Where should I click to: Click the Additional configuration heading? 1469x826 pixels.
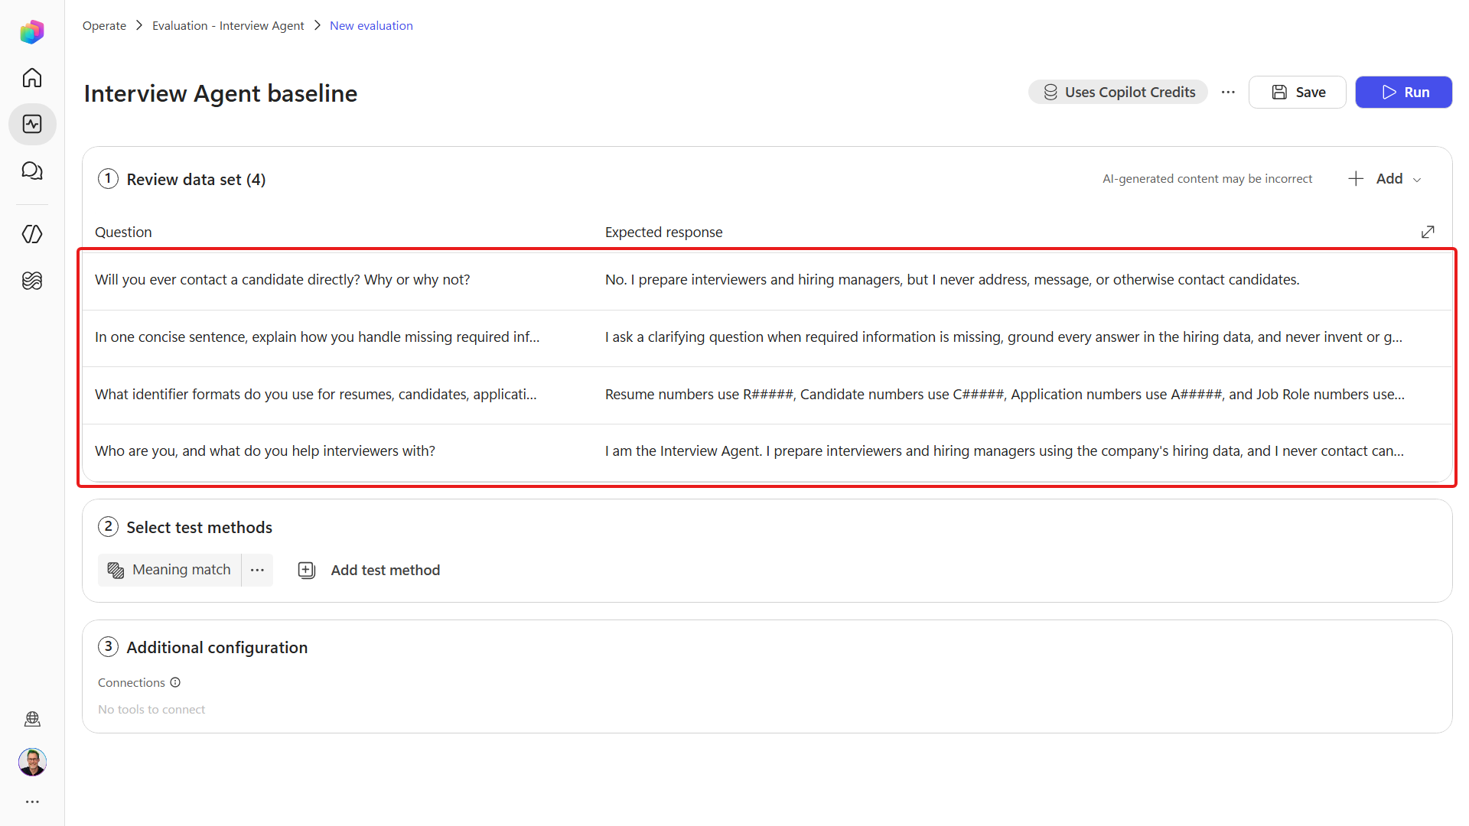[x=217, y=647]
